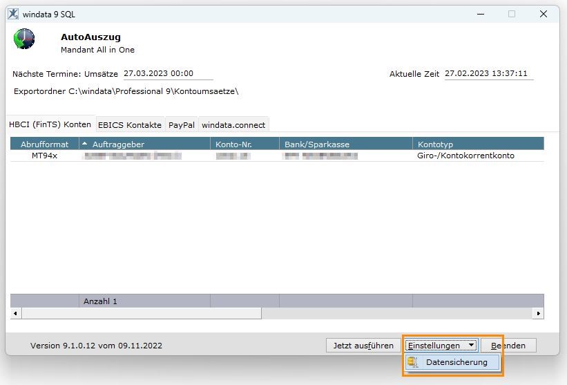Open the windata.connect tab
Screen dimensions: 567x385
[x=233, y=125]
